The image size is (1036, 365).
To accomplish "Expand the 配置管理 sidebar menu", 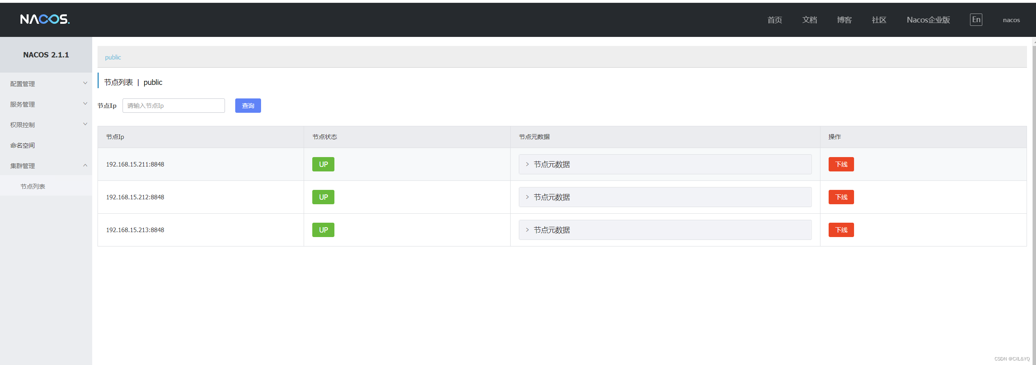I will point(46,84).
